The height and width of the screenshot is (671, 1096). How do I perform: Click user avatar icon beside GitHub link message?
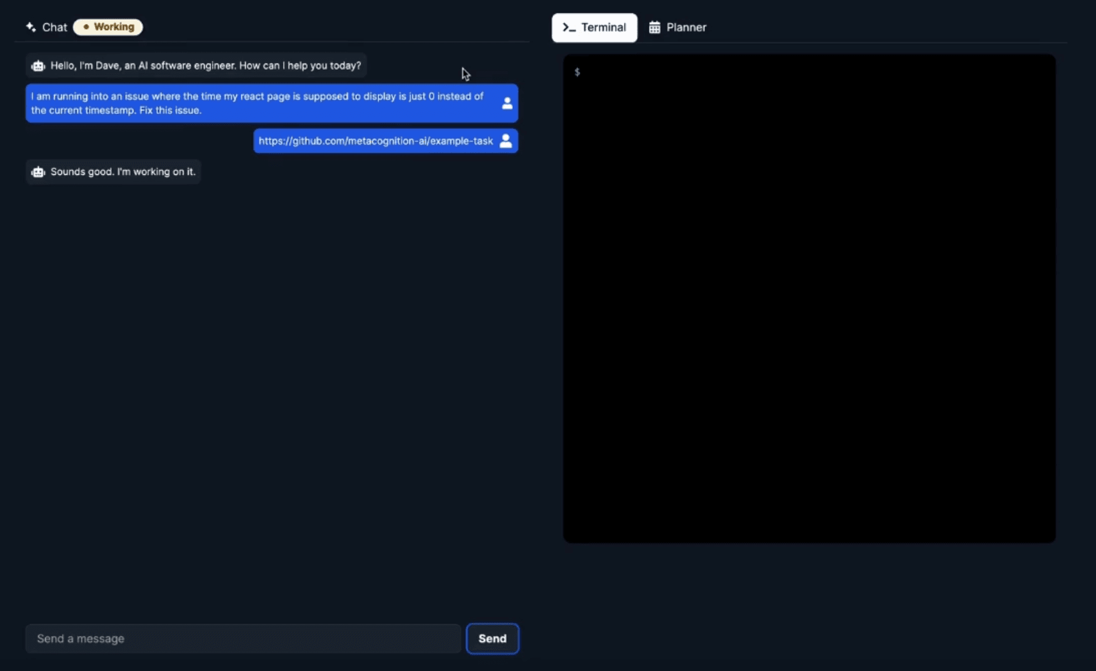click(506, 141)
